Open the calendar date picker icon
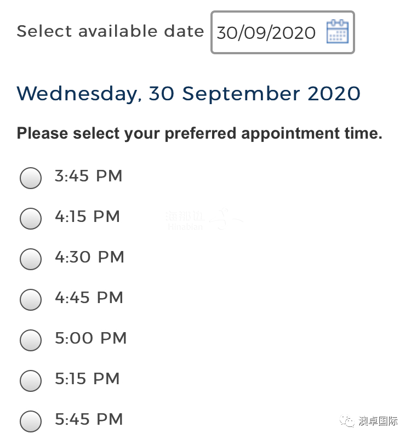411x439 pixels. coord(338,31)
